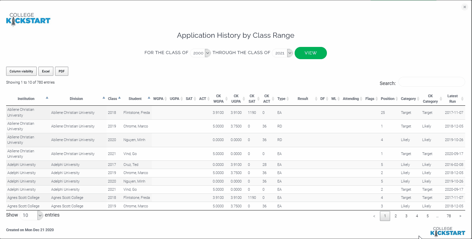This screenshot has width=472, height=239.
Task: Click 'Showing 1 to 10 of 780 entries' text
Action: pyautogui.click(x=30, y=82)
